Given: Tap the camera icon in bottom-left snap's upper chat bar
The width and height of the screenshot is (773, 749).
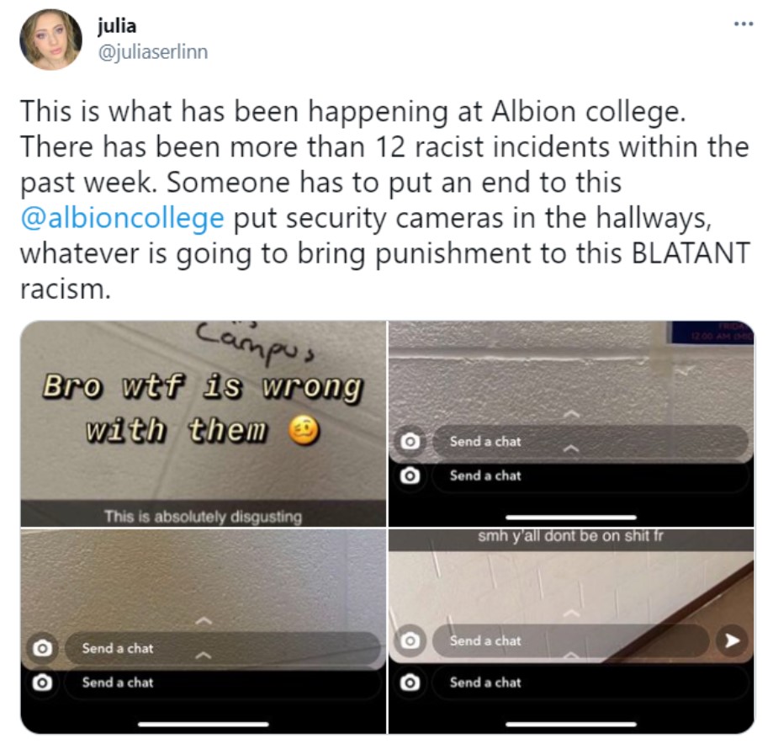Looking at the screenshot, I should coord(42,648).
